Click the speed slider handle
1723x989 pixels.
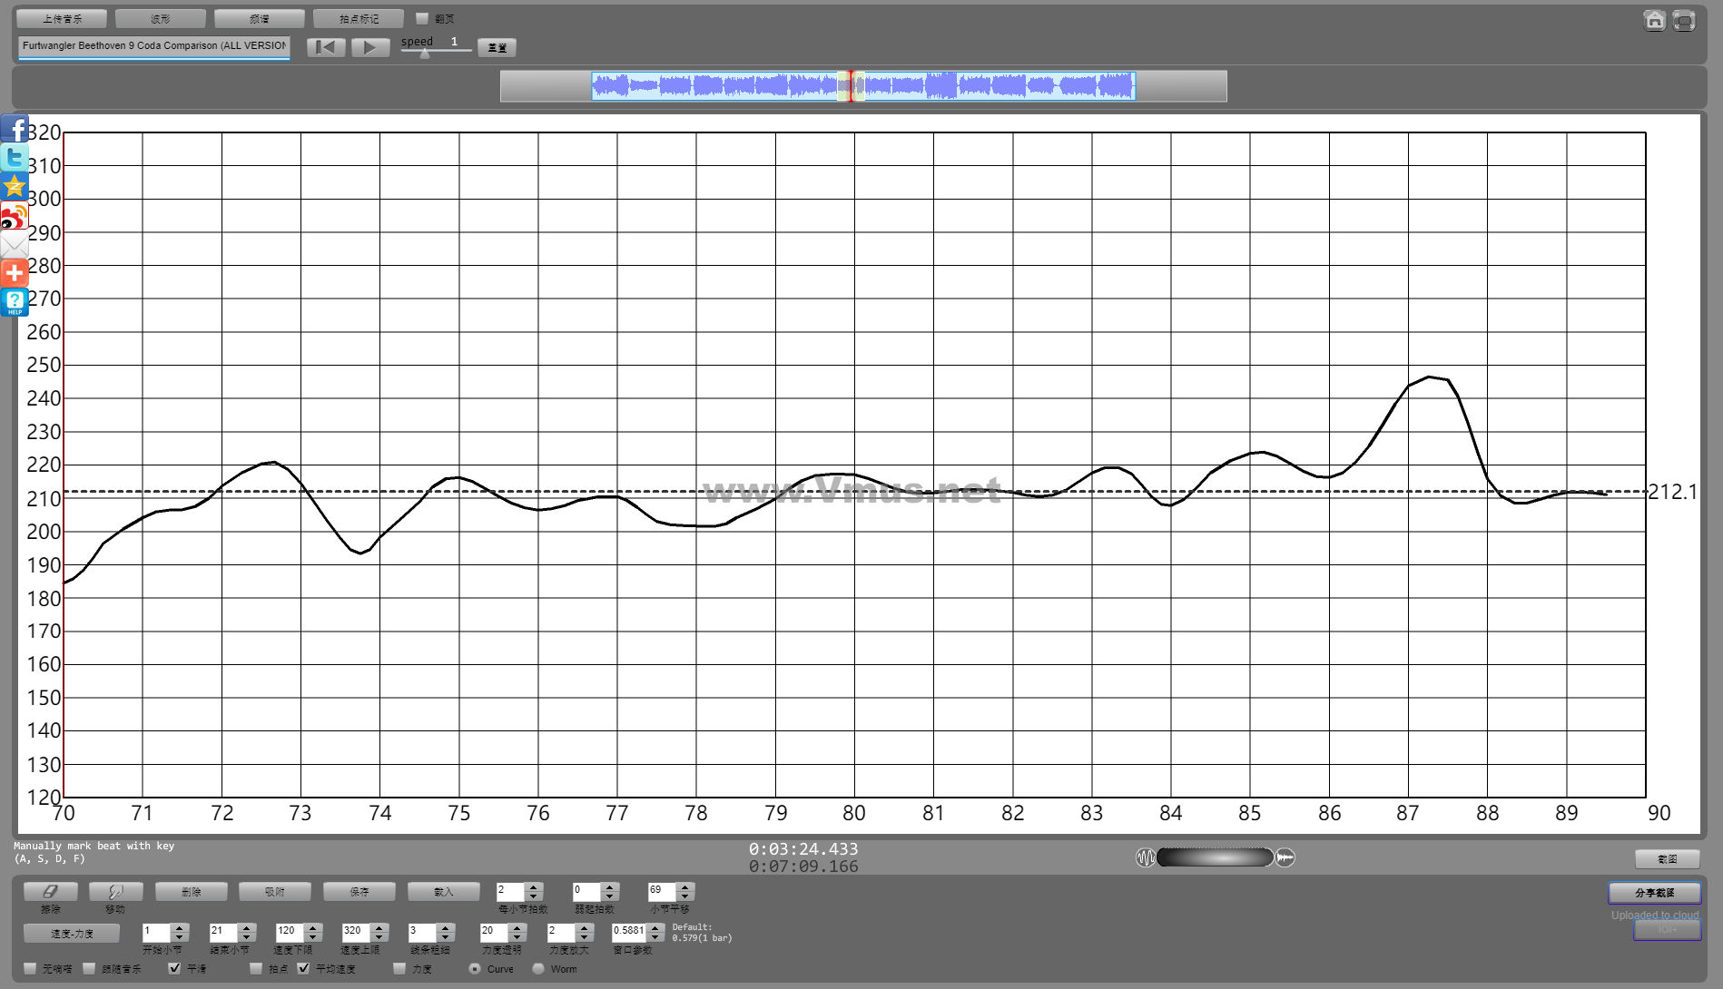click(424, 54)
